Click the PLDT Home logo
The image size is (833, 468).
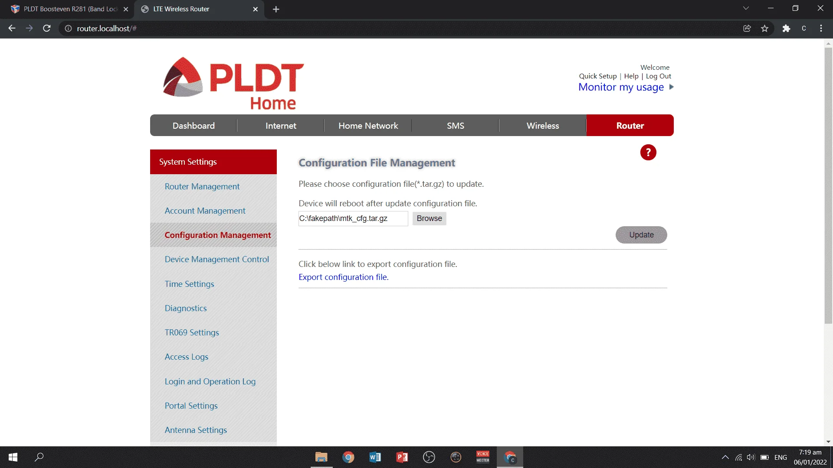click(233, 83)
